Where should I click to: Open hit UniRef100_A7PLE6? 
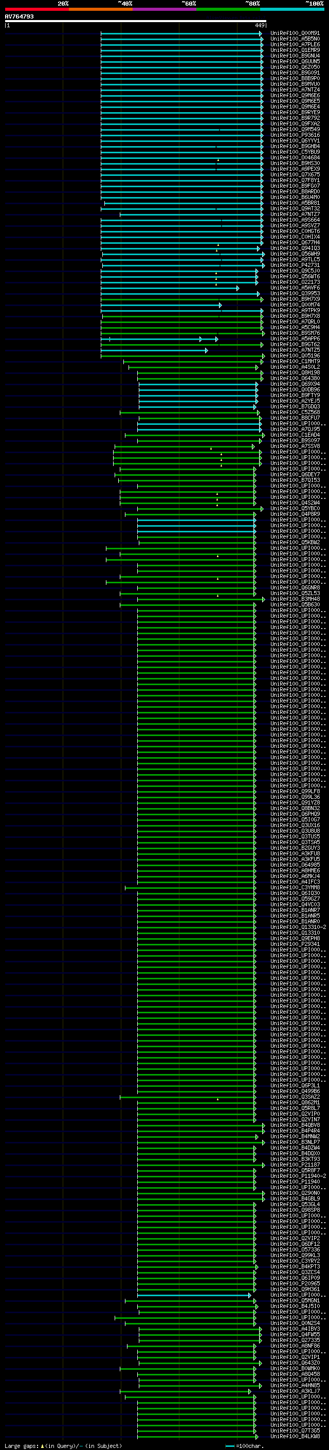coord(295,44)
